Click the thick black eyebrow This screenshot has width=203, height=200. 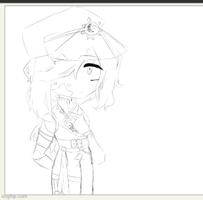coord(93,66)
